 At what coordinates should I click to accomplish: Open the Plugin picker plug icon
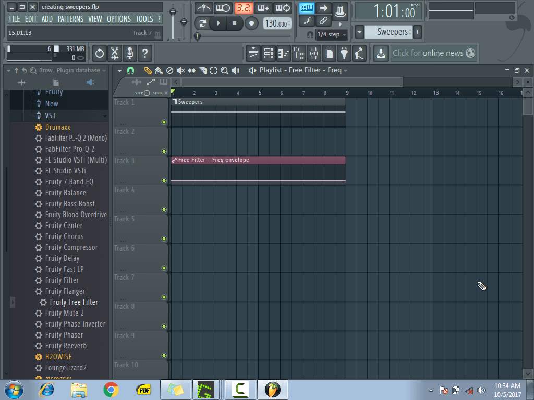344,53
